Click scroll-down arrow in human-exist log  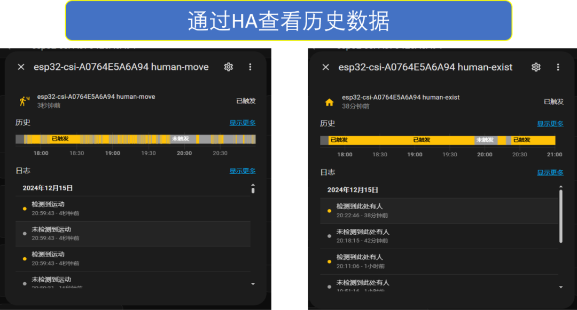point(561,287)
